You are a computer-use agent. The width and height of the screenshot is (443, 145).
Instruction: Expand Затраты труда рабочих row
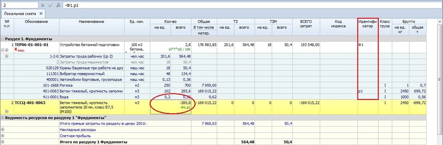tap(7, 56)
